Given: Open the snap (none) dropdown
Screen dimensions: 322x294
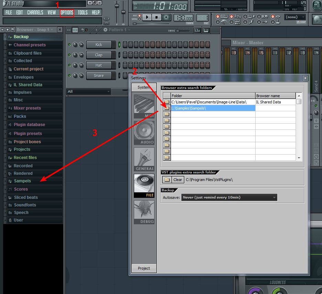Looking at the screenshot, I should pyautogui.click(x=295, y=17).
